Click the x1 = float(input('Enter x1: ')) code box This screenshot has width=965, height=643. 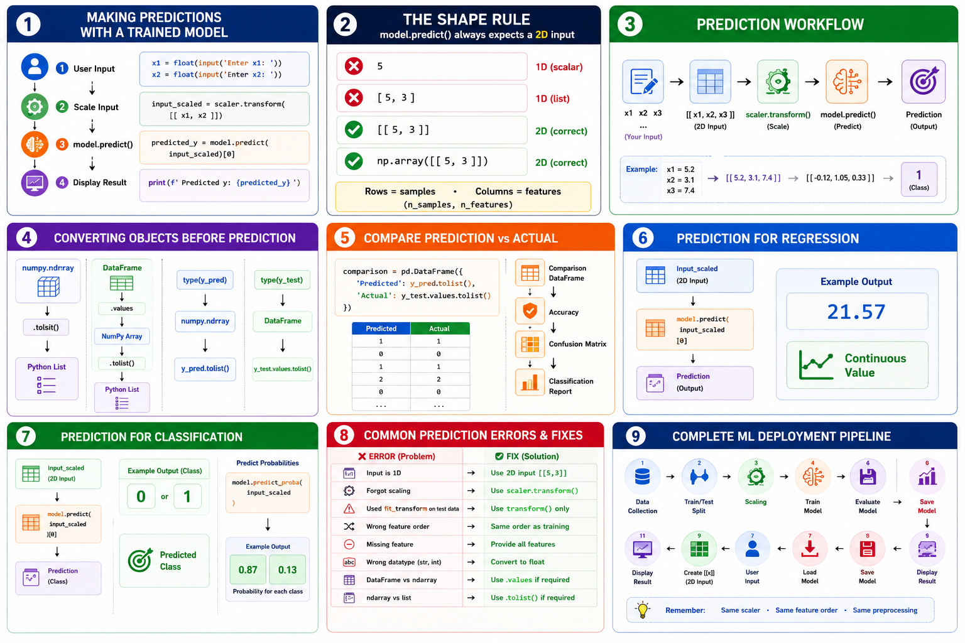224,69
